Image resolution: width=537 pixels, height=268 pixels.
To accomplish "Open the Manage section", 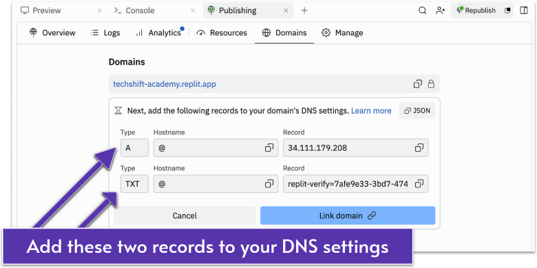I will [342, 33].
